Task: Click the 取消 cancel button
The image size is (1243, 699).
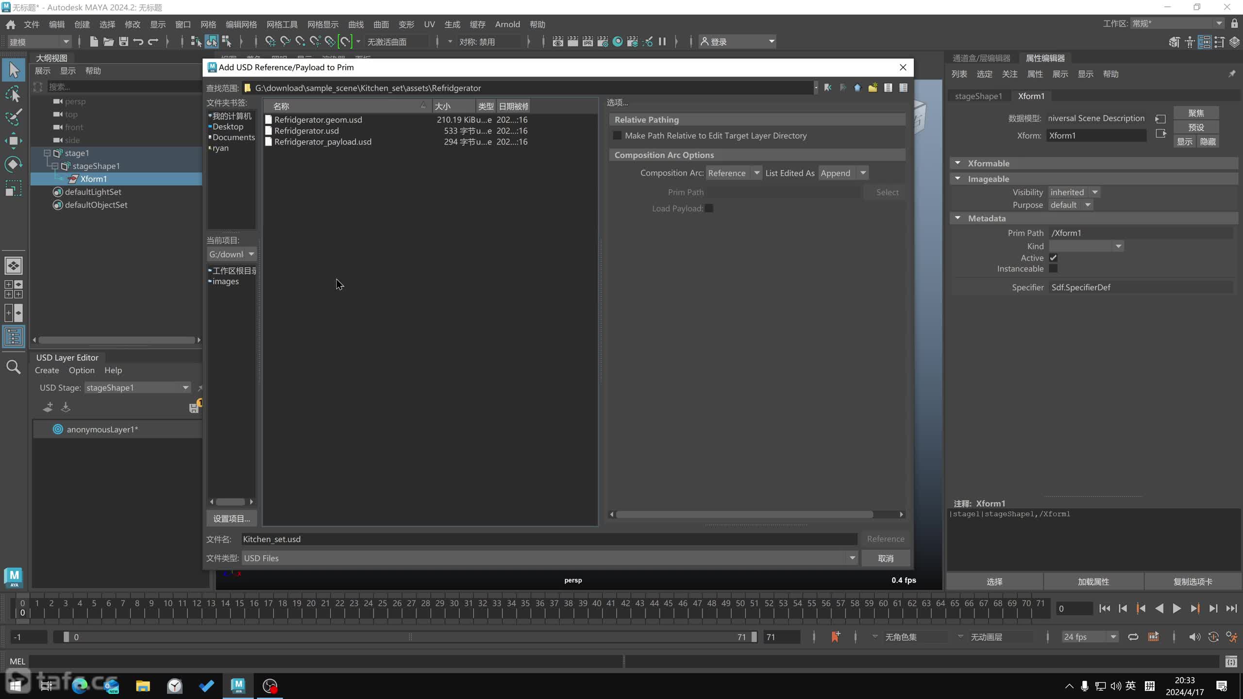Action: pos(886,558)
